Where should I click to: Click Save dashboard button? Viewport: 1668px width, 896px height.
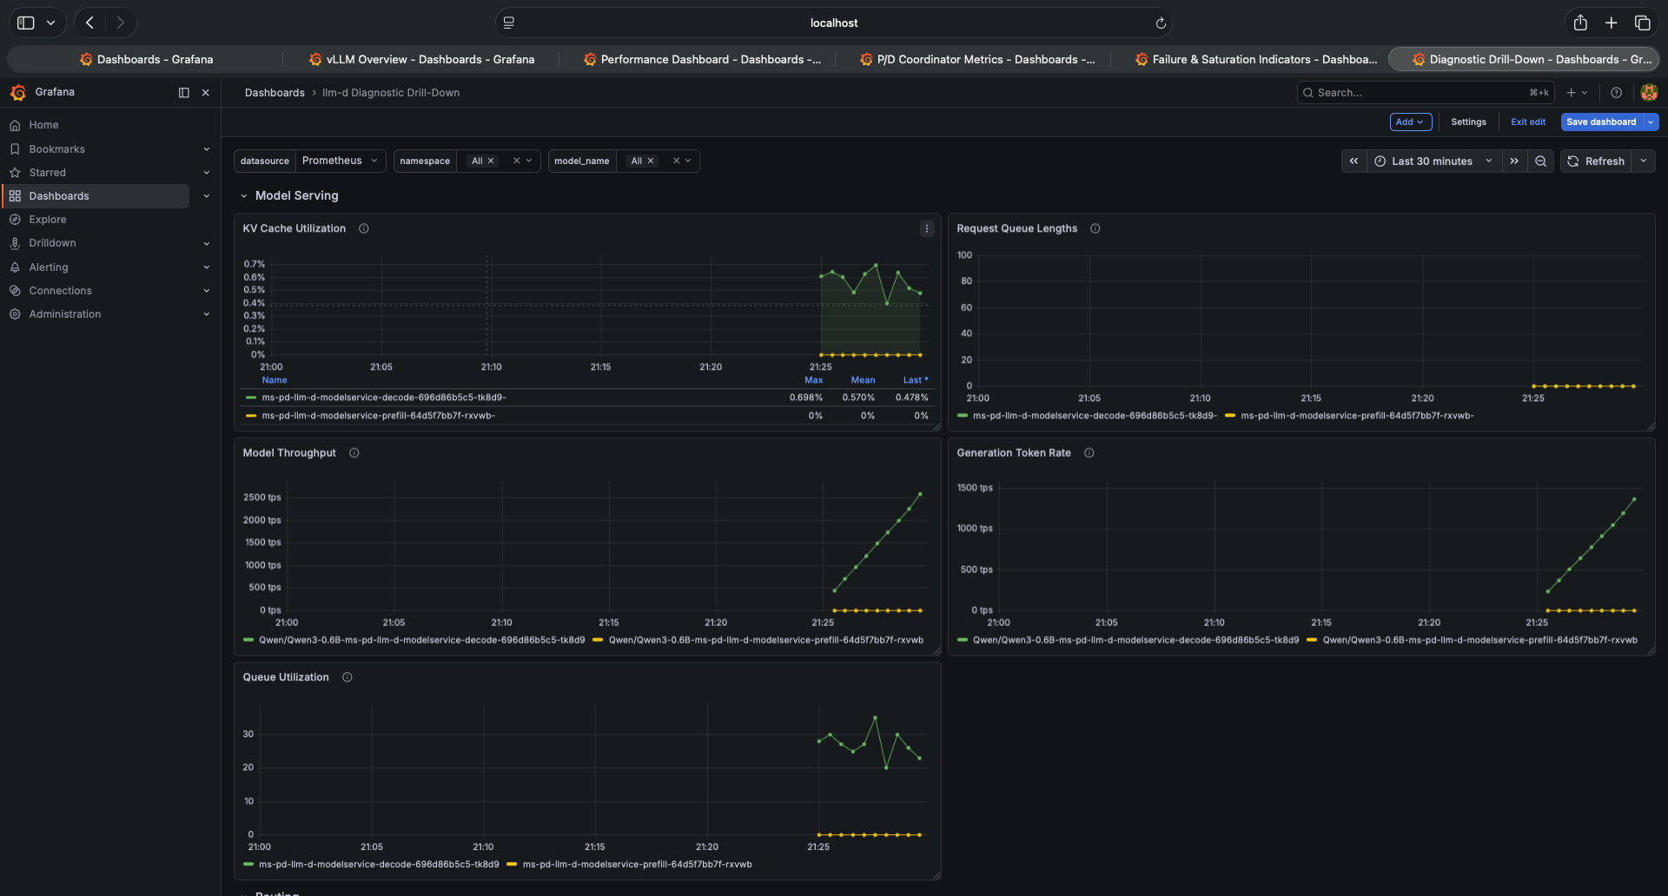pyautogui.click(x=1601, y=122)
